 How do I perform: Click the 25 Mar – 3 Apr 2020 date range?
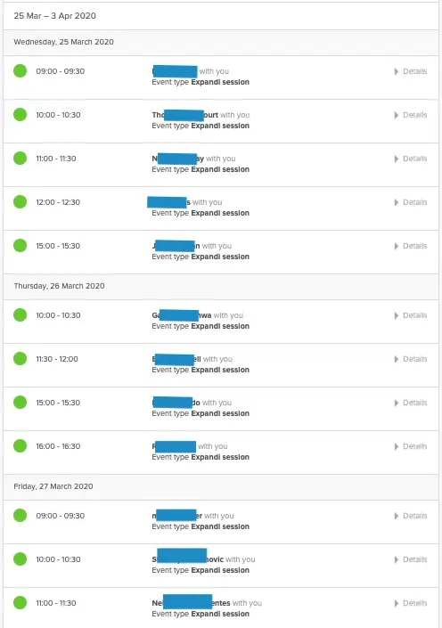pos(55,16)
